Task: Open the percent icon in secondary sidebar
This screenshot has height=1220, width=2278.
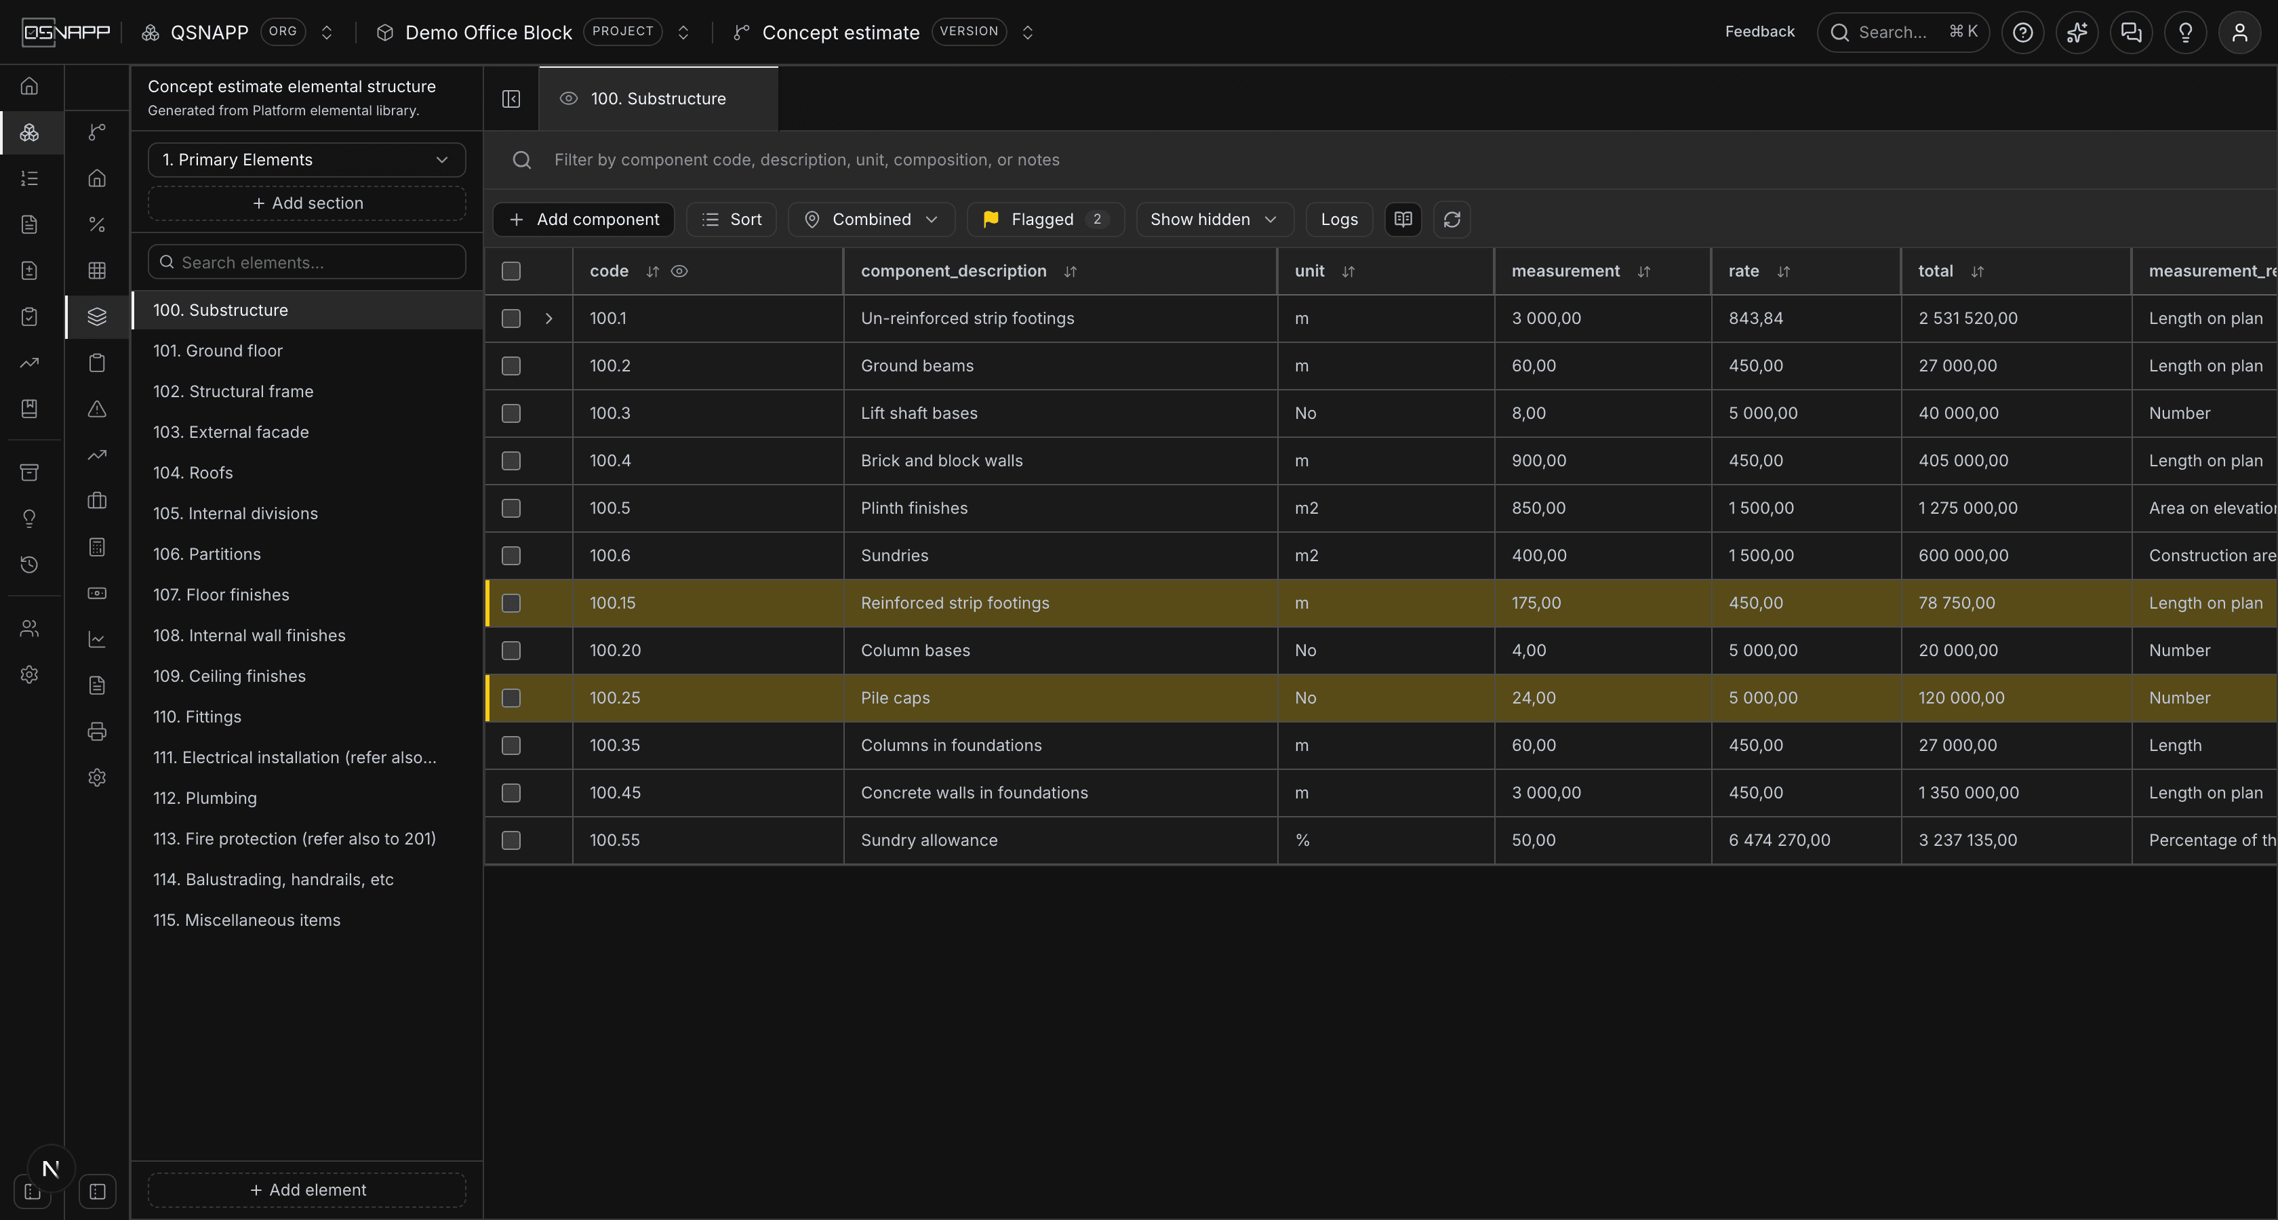Action: [97, 224]
